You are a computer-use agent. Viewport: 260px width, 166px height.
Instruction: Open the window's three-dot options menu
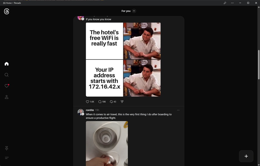232,3
